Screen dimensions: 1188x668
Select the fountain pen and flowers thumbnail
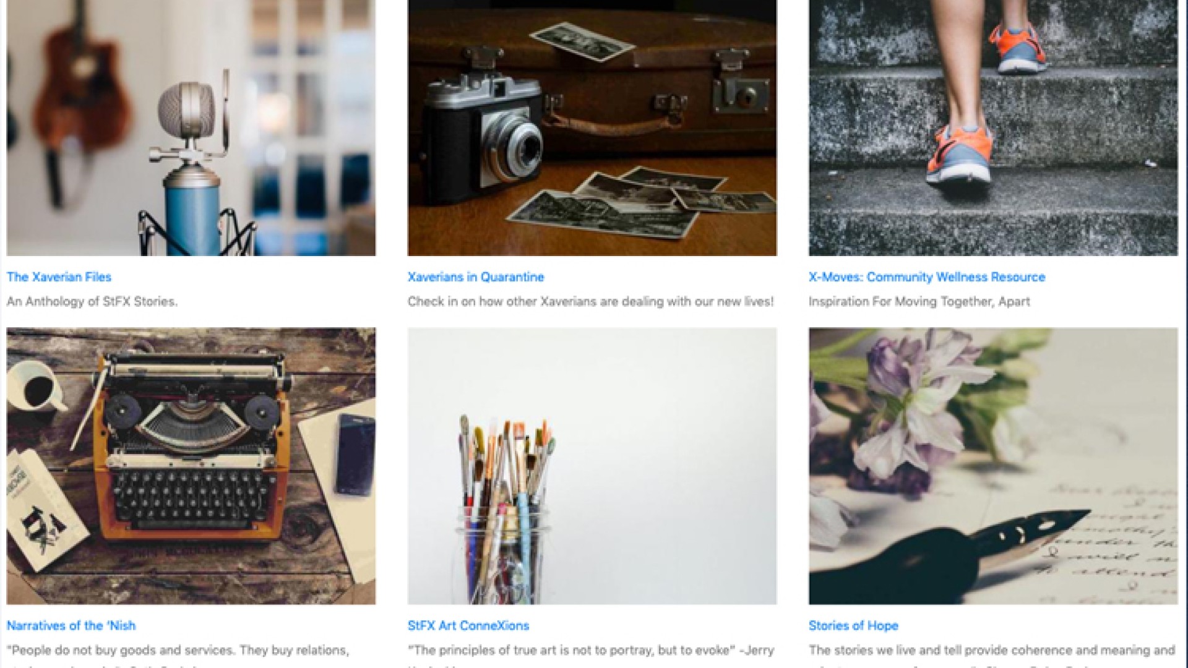tap(993, 466)
